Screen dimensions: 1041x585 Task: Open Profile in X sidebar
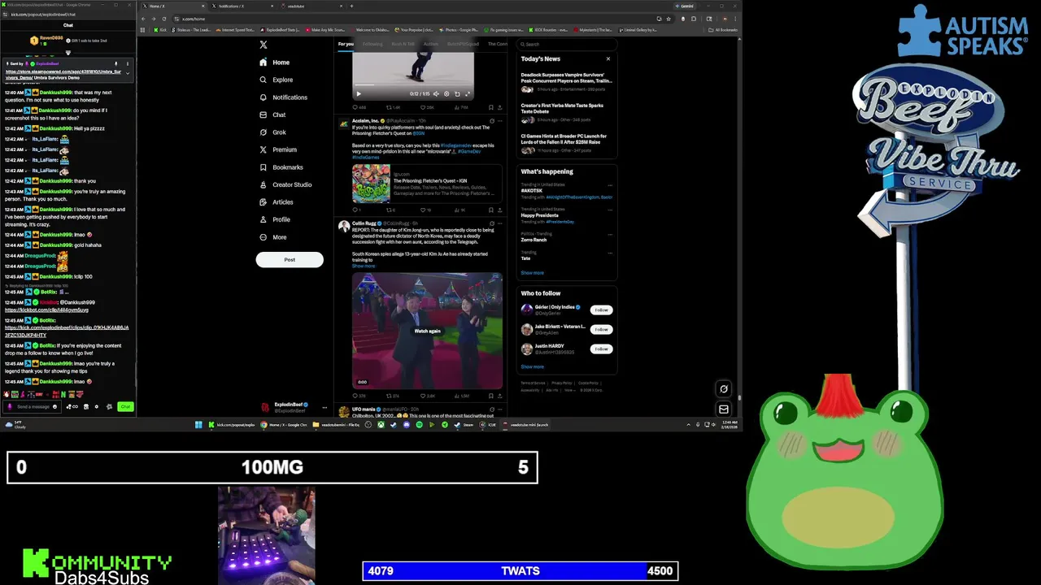click(x=274, y=219)
